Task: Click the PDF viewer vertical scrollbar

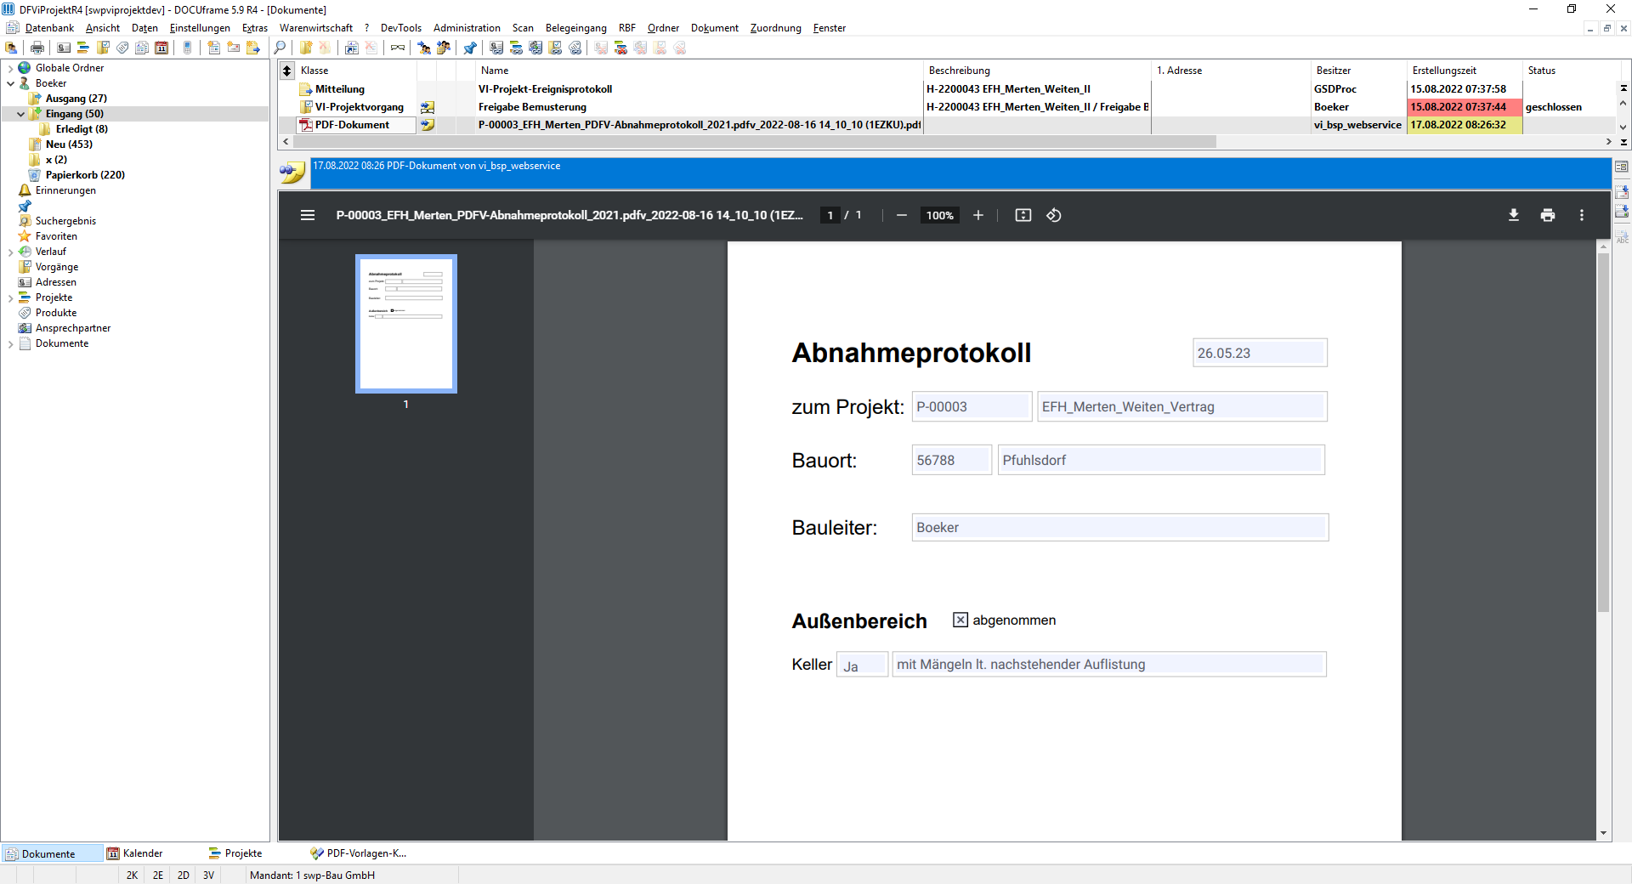Action: click(1603, 433)
